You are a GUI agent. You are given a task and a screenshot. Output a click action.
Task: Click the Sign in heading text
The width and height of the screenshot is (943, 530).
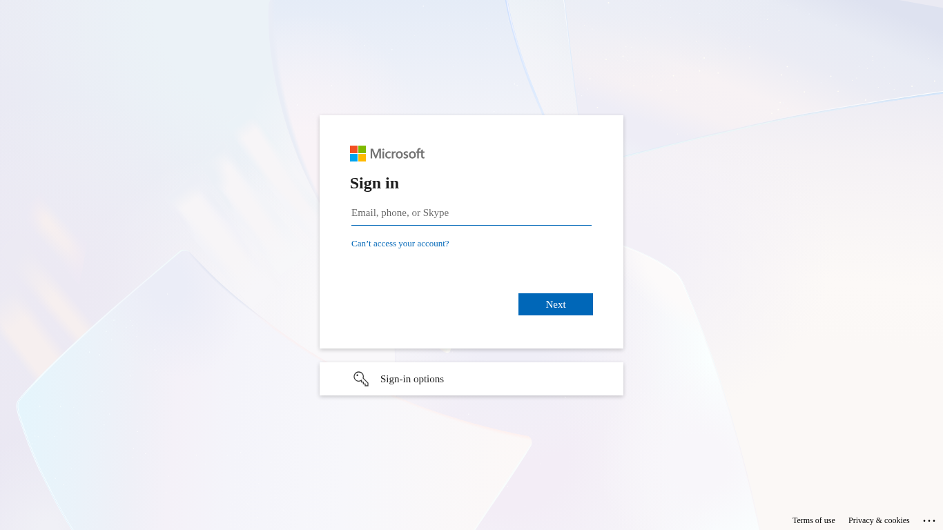[x=374, y=183]
